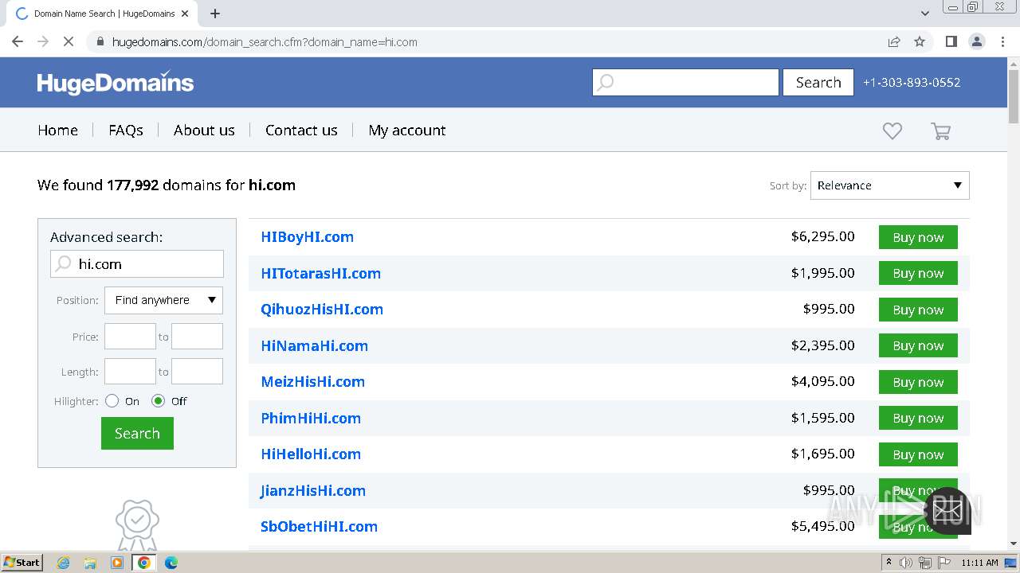
Task: Click the site padlock icon
Action: pos(100,42)
